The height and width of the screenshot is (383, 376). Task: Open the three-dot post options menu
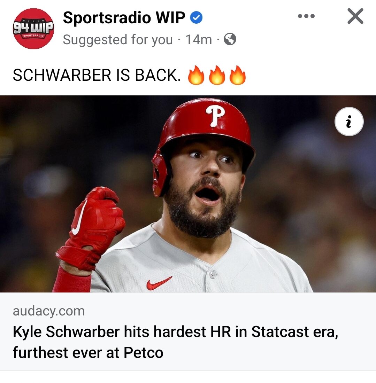pos(306,16)
